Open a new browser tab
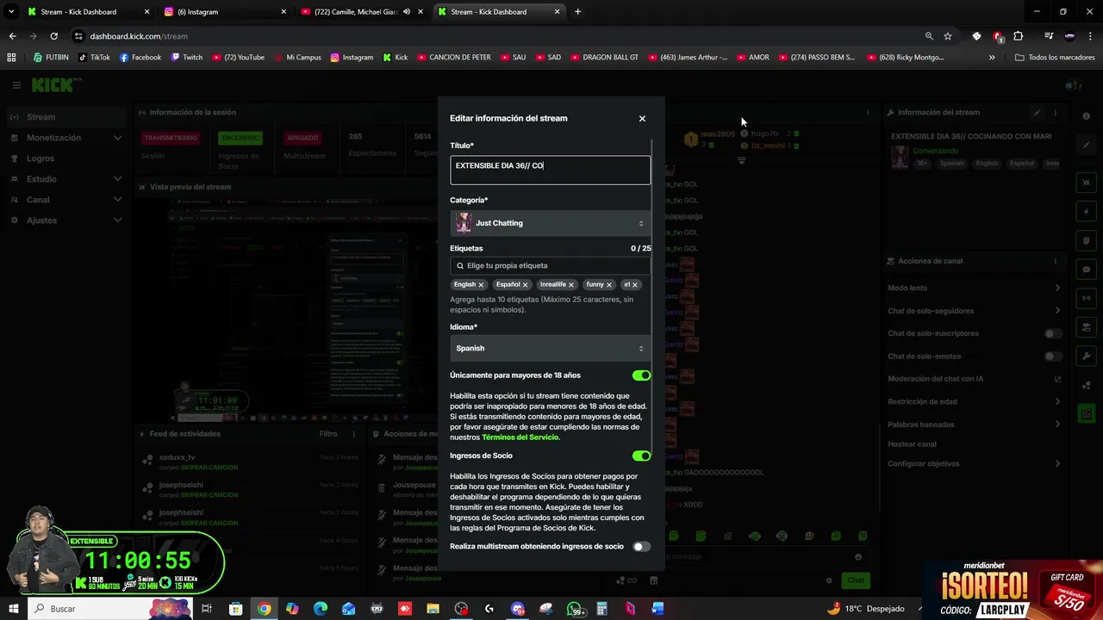This screenshot has width=1103, height=620. [x=577, y=12]
